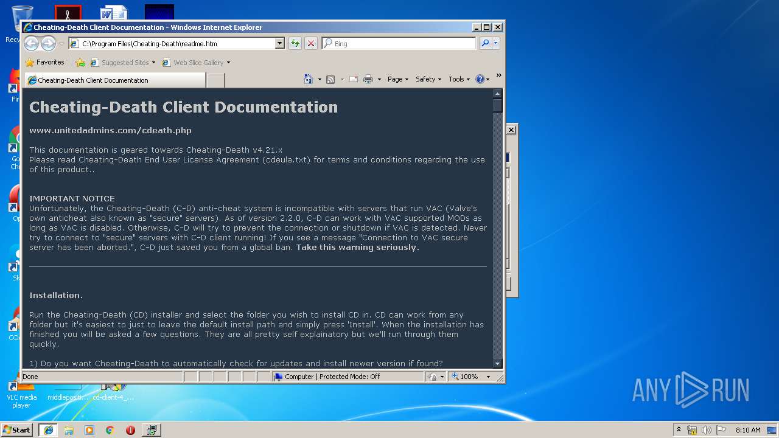Open Opera from the taskbar
The height and width of the screenshot is (438, 779).
point(130,430)
